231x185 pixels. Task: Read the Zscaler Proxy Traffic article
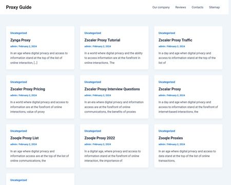tap(175, 40)
